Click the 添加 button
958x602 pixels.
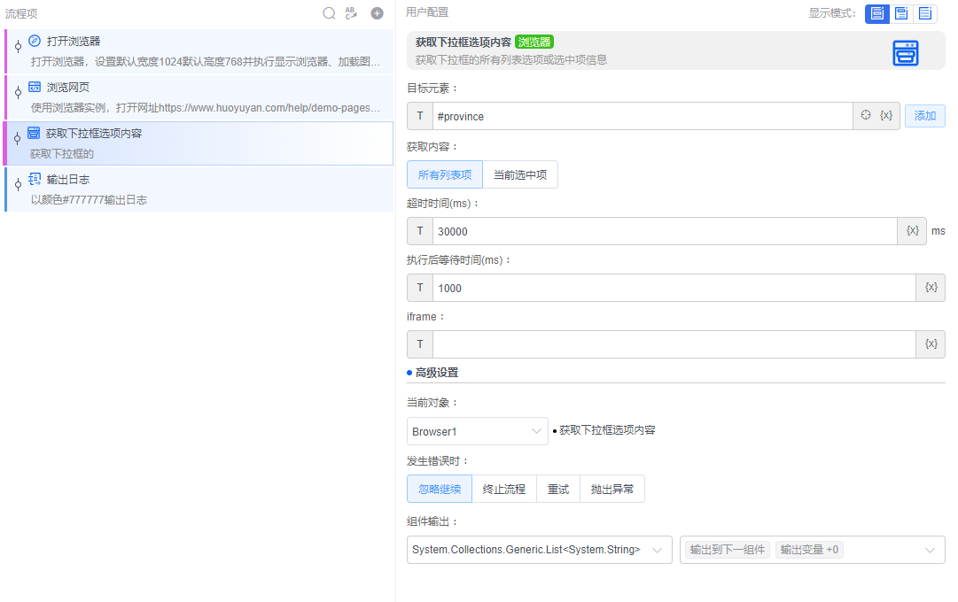point(924,115)
